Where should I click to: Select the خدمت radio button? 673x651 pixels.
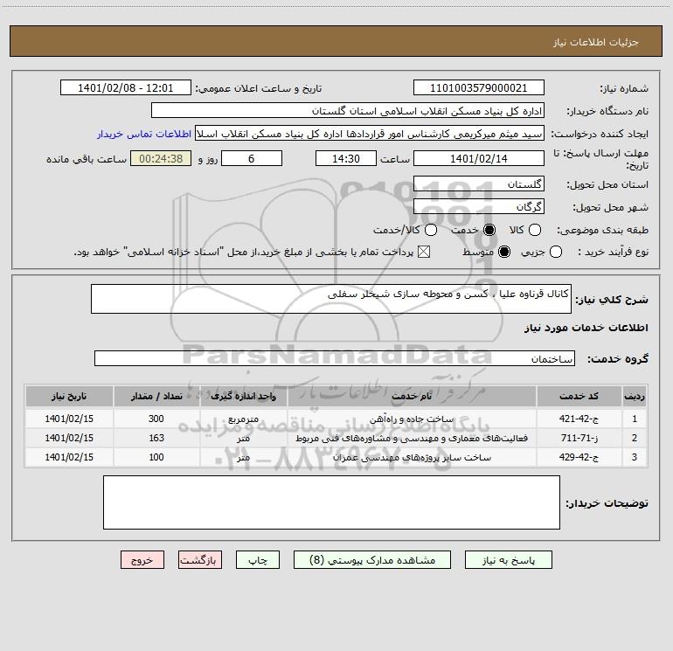pos(489,230)
